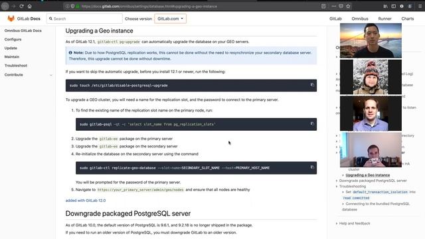Open the GitLab.com version dropdown

tap(170, 19)
